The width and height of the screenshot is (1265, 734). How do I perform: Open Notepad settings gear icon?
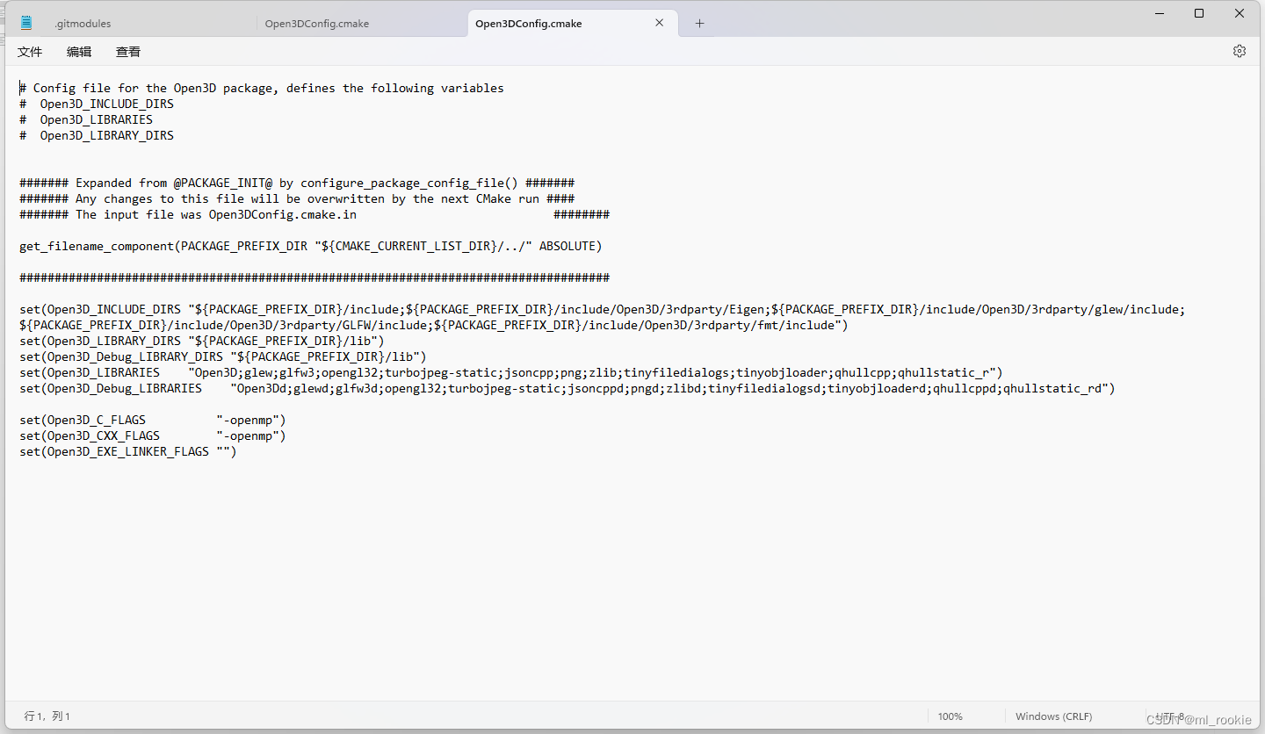(1240, 51)
